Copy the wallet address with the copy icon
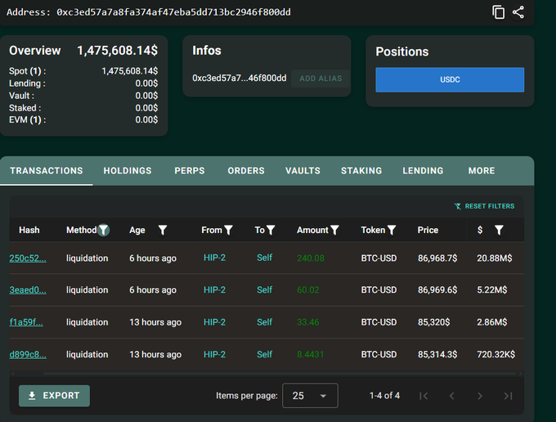Screen dimensions: 556x422 pos(498,12)
